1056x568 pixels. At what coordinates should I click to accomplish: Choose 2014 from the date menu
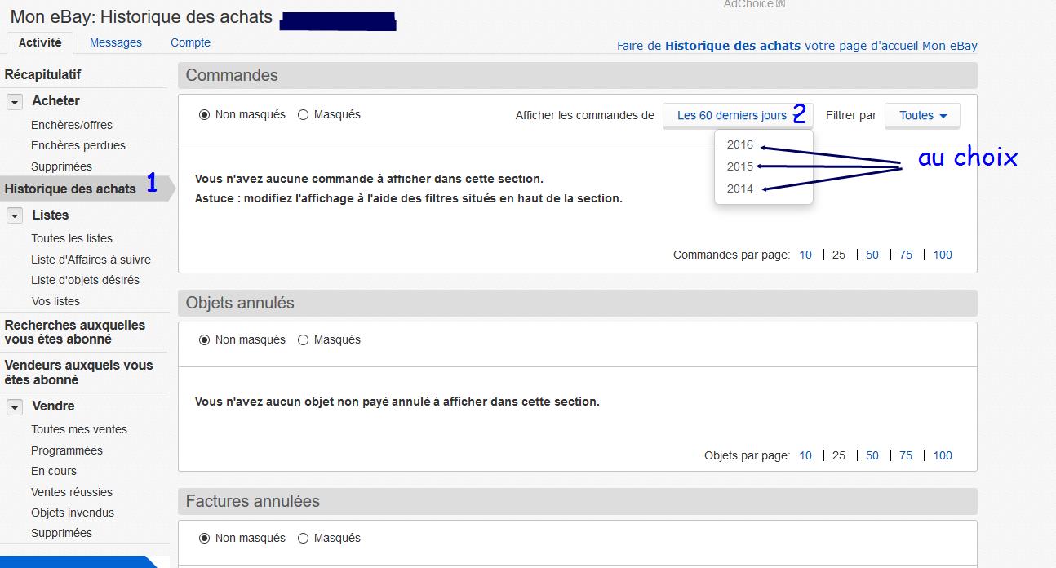[x=740, y=189]
